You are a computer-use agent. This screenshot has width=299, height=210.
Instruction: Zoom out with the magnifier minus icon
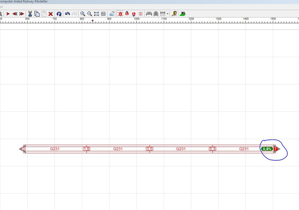[x=89, y=14]
